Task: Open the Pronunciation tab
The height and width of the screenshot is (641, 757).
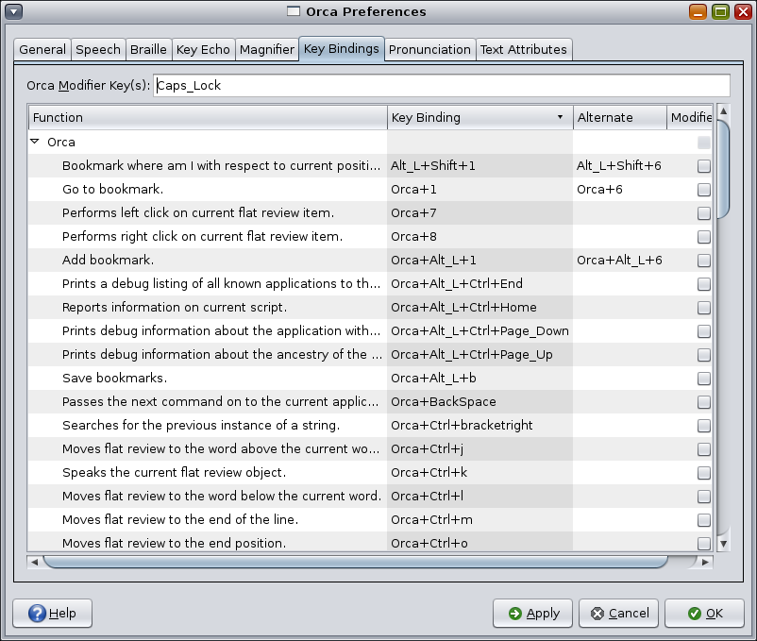Action: point(429,50)
